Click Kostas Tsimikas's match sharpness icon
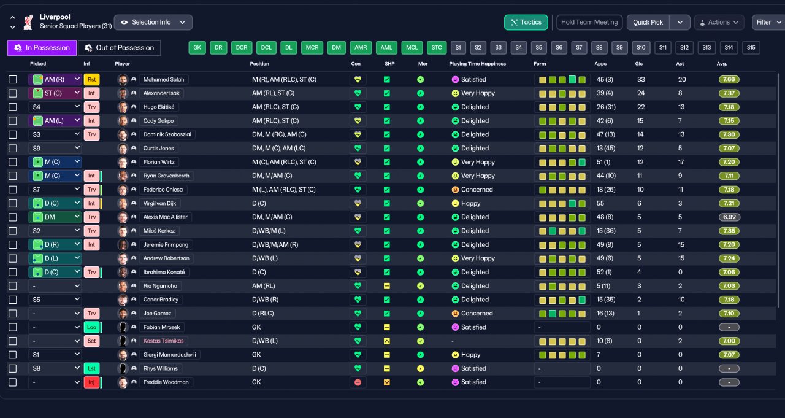The height and width of the screenshot is (418, 785). [387, 341]
